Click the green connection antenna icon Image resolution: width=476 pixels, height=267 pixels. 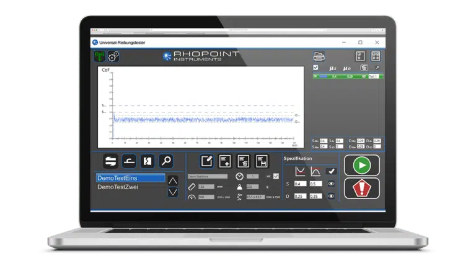(x=100, y=56)
